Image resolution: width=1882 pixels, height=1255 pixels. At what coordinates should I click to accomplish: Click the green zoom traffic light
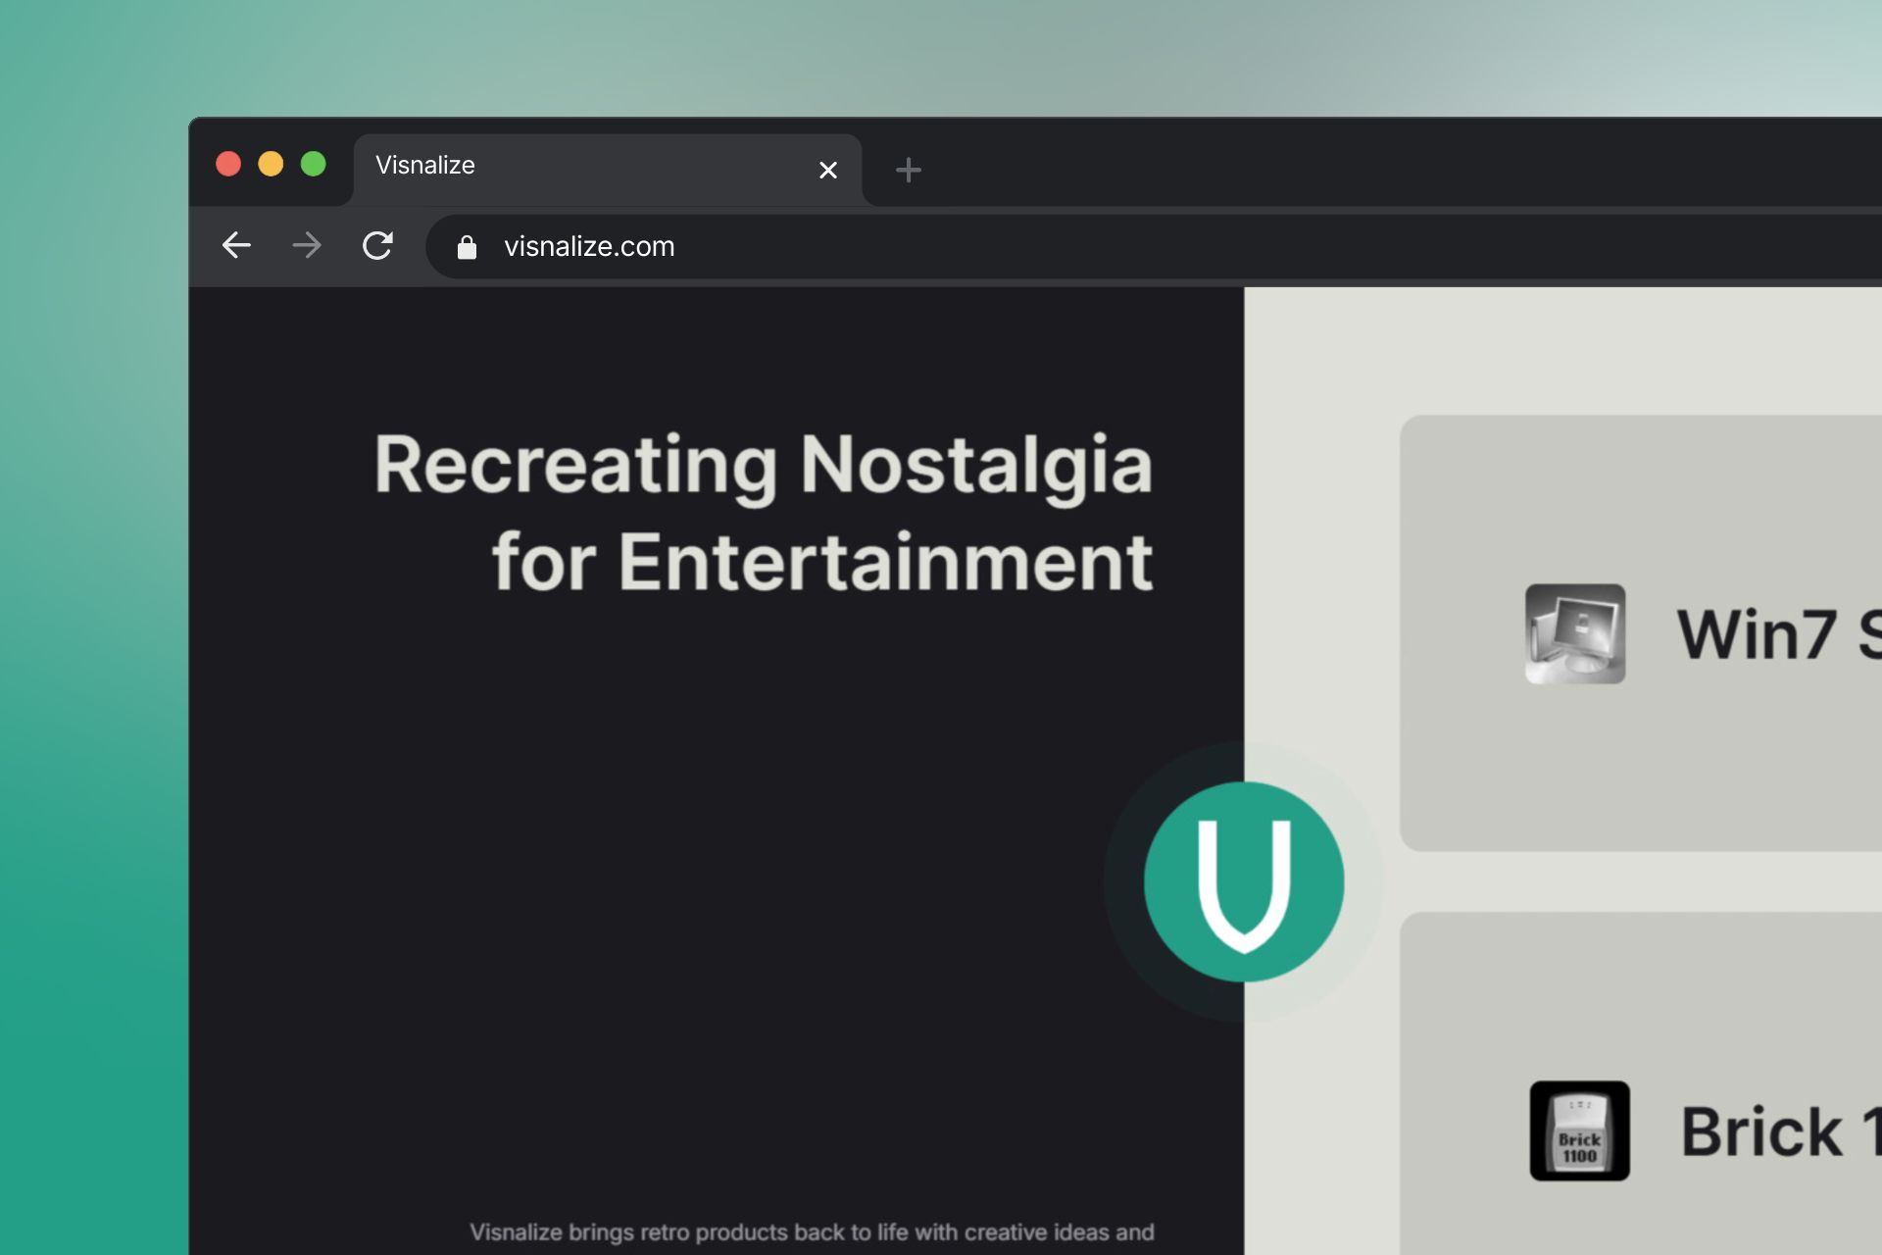click(313, 164)
